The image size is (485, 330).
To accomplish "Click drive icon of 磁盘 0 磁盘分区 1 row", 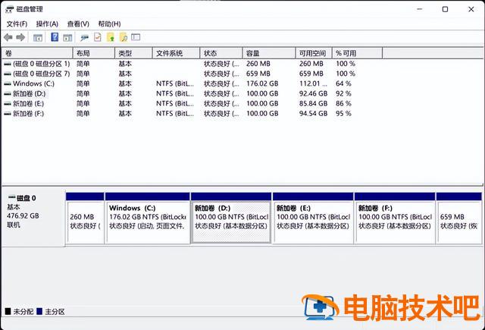I will tap(8, 64).
